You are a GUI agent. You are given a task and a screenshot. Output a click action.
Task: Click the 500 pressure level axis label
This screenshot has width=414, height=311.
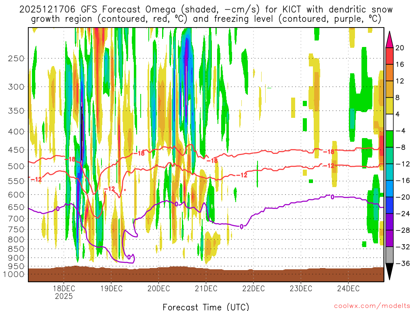[16, 166]
